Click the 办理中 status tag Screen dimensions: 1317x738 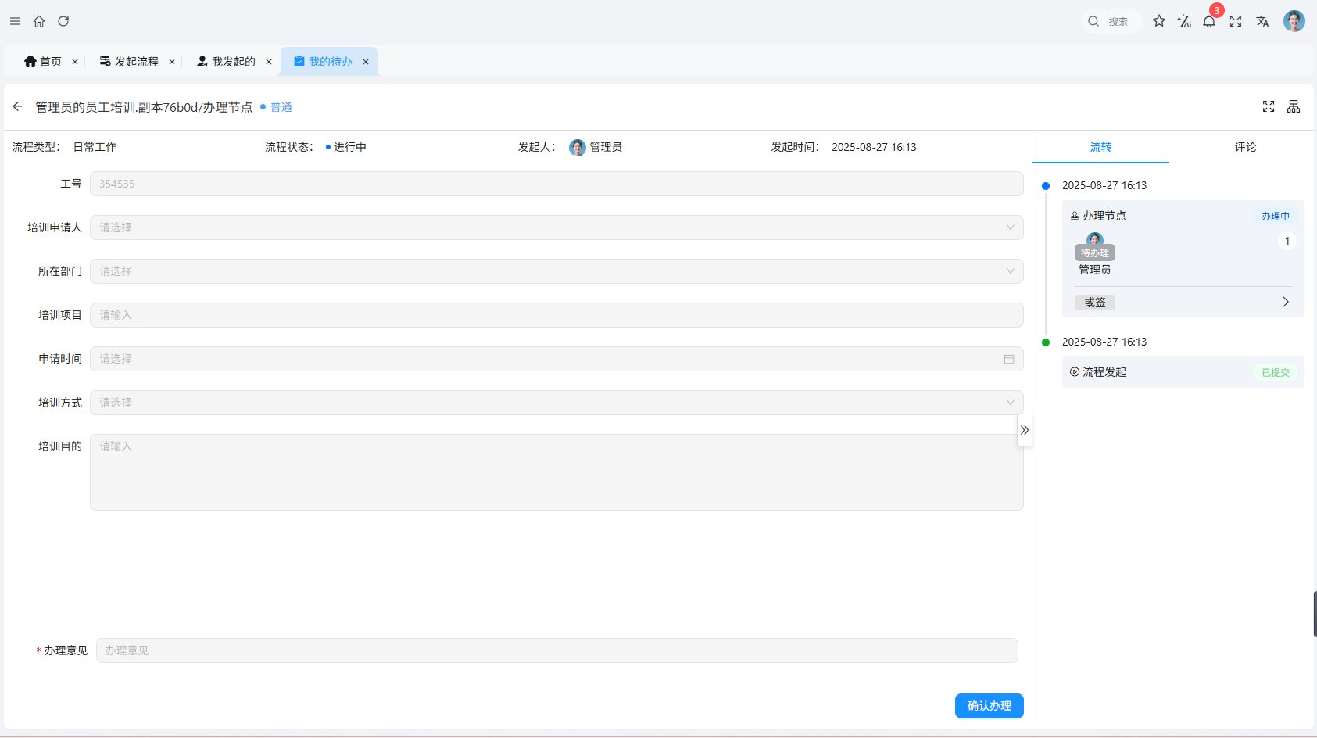(1275, 216)
